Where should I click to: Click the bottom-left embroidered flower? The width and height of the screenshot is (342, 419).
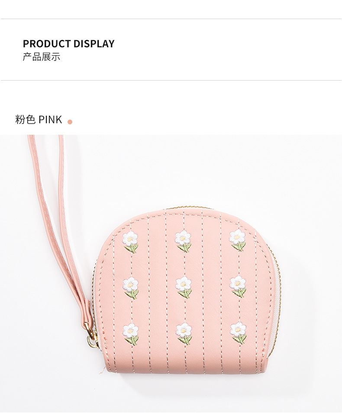point(131,334)
